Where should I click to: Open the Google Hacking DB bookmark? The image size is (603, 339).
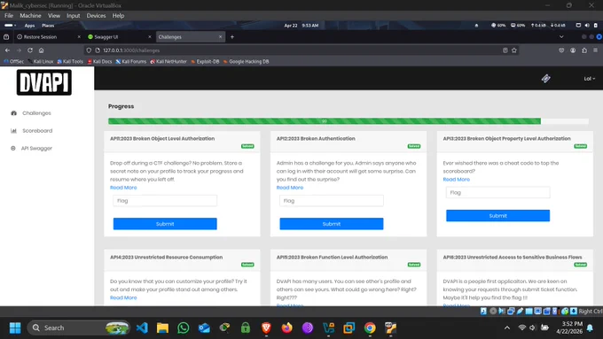(x=247, y=61)
